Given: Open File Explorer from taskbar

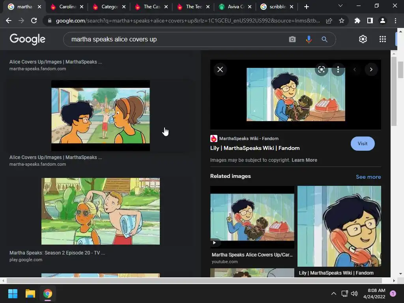Looking at the screenshot, I should (30, 294).
